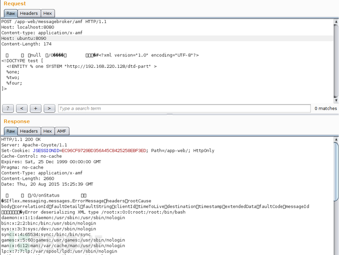
Task: Click the JSESSIONID cookie value
Action: pyautogui.click(x=104, y=151)
